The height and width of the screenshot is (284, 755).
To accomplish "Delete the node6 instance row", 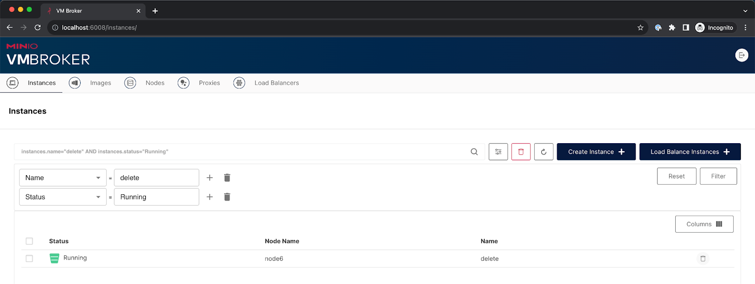I will click(x=703, y=259).
